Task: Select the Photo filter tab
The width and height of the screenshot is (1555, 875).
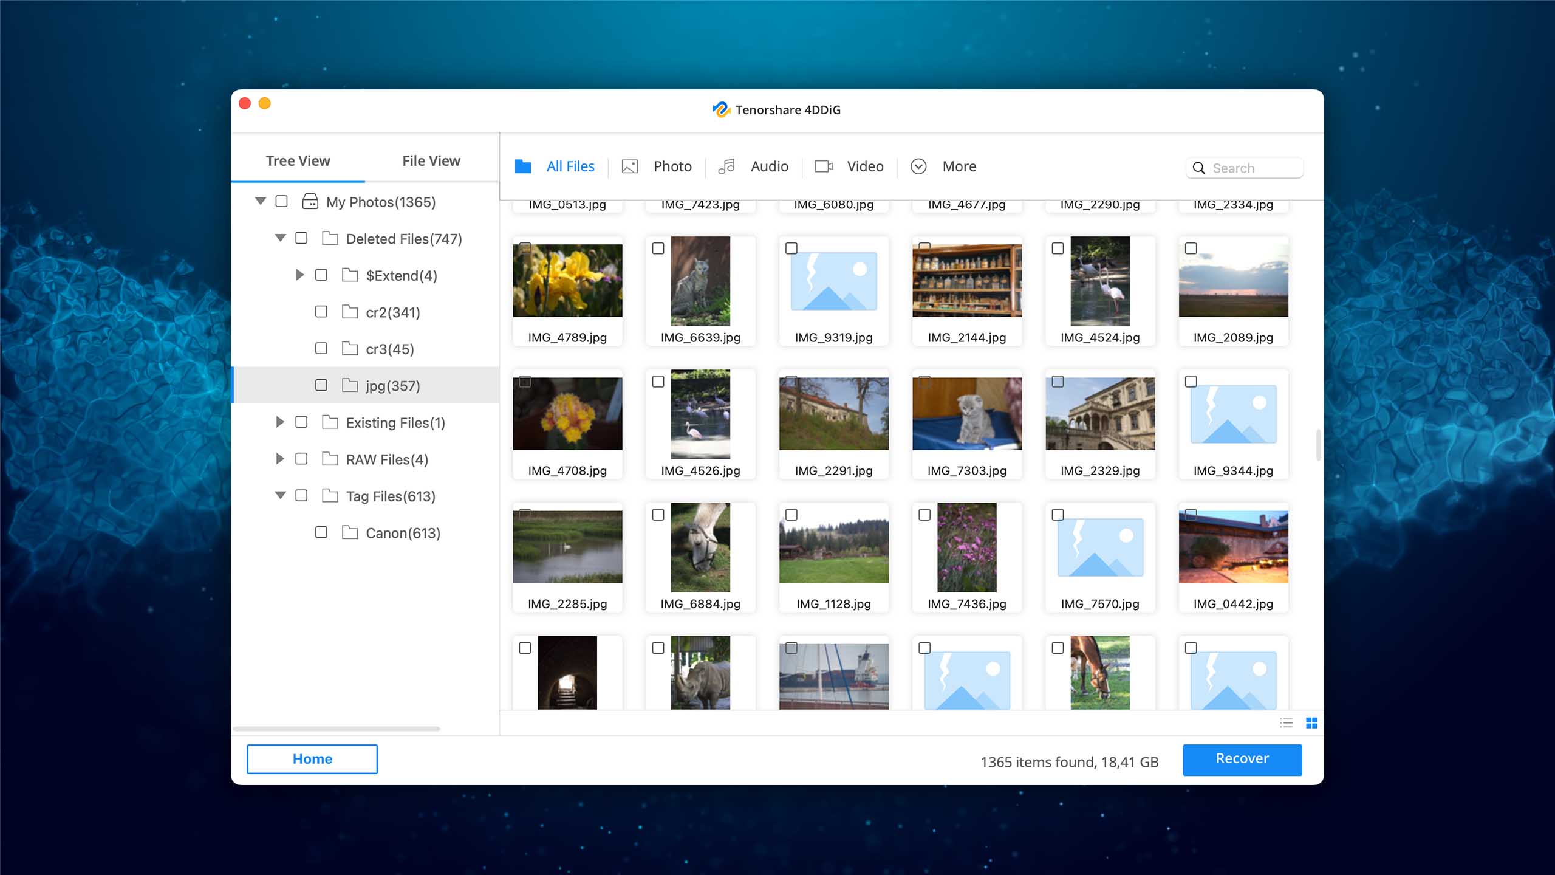Action: (657, 166)
